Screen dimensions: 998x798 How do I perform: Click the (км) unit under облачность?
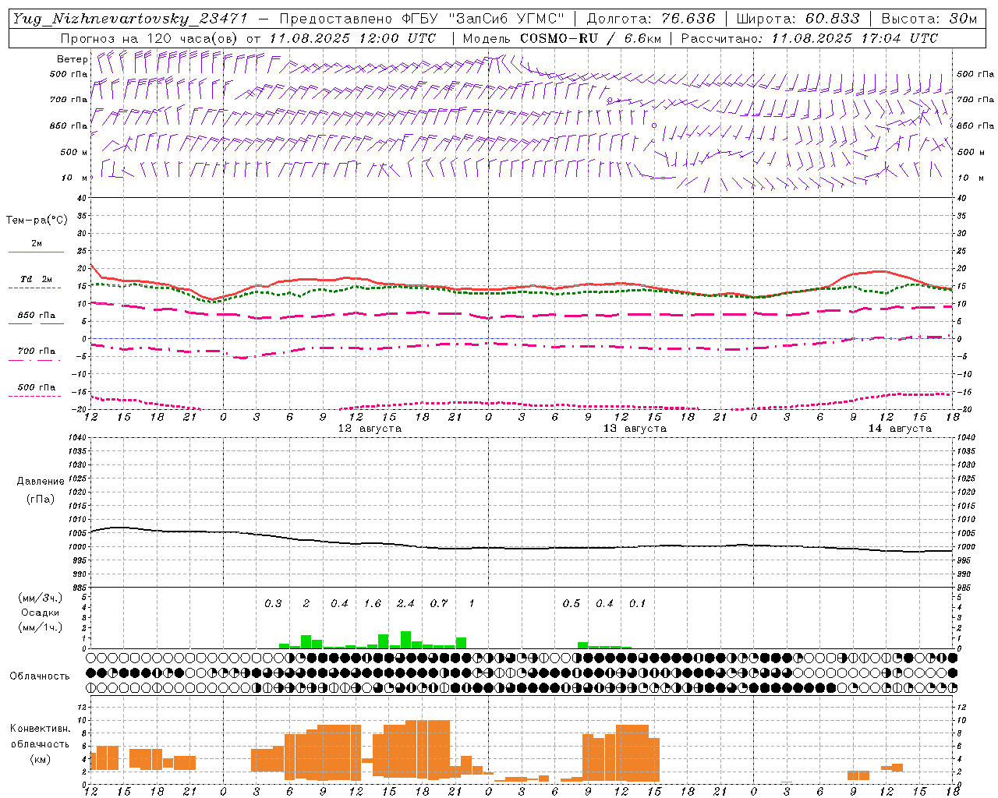point(40,759)
